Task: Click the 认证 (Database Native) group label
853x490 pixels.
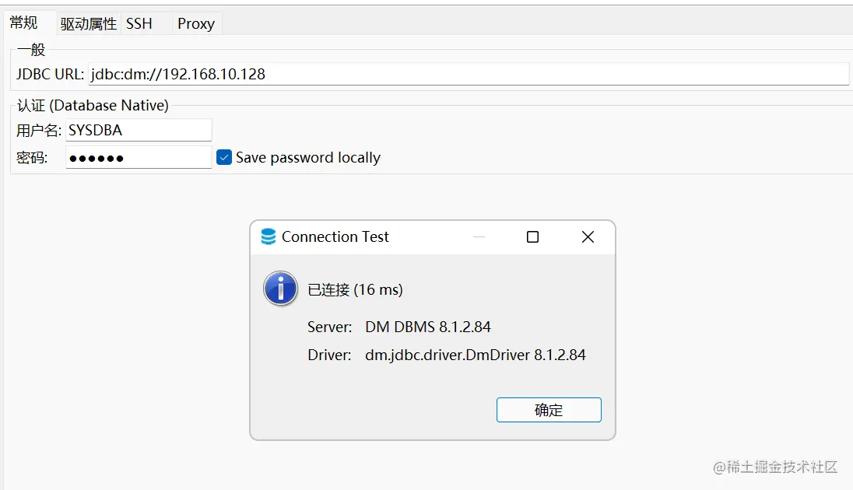Action: tap(93, 105)
